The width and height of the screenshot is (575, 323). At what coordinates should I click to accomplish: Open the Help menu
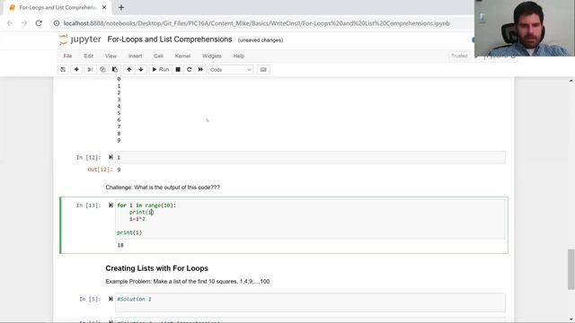tap(239, 56)
